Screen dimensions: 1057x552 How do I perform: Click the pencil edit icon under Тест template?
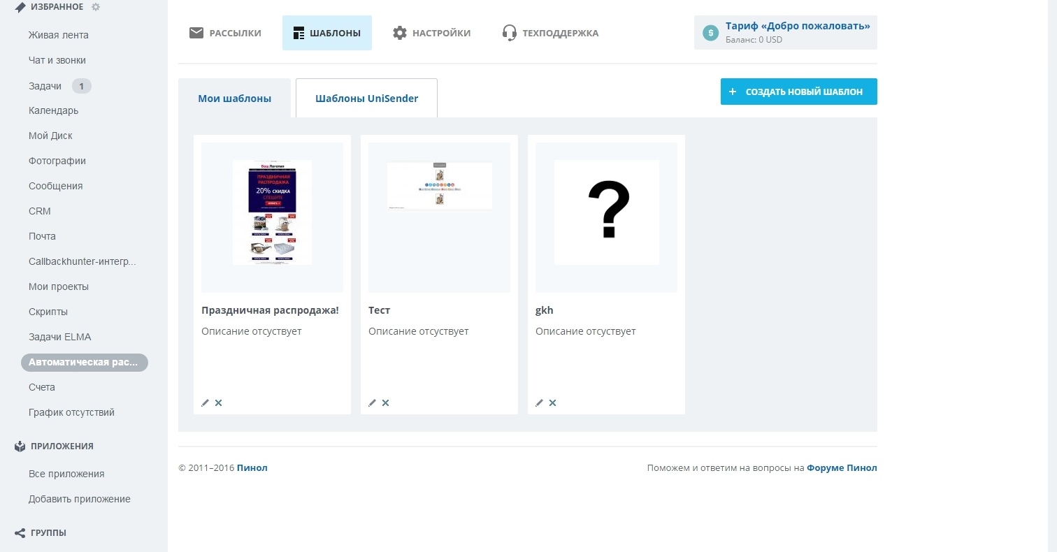pos(372,402)
